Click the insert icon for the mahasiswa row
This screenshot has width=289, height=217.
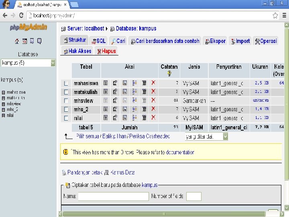[134, 83]
